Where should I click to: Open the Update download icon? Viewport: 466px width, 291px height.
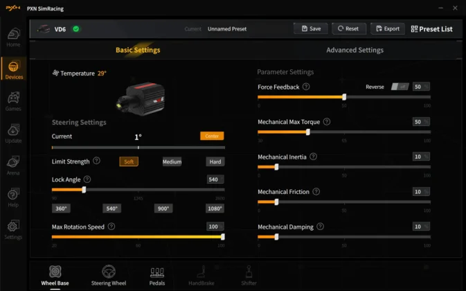pos(13,130)
